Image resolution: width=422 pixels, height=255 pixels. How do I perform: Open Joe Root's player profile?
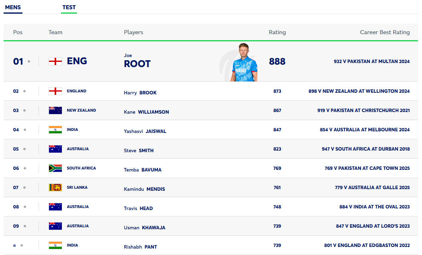coord(137,63)
